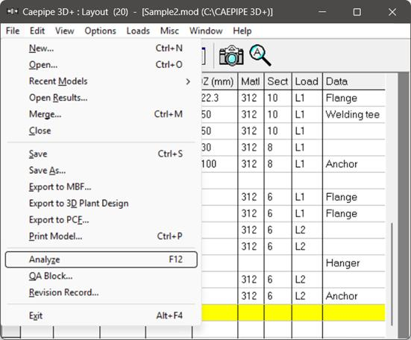Open the Misc menu

[x=169, y=31]
